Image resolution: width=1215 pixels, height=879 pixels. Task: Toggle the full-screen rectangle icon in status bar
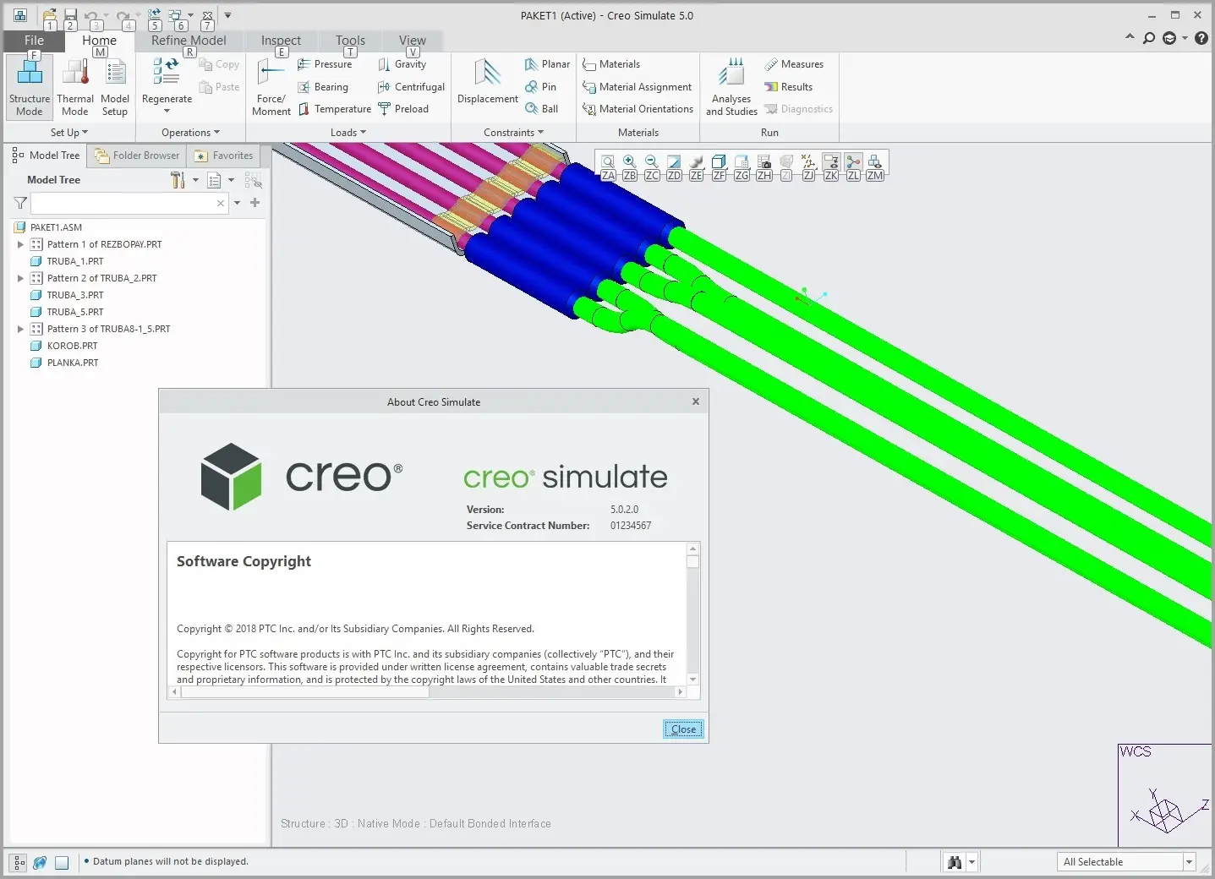62,863
